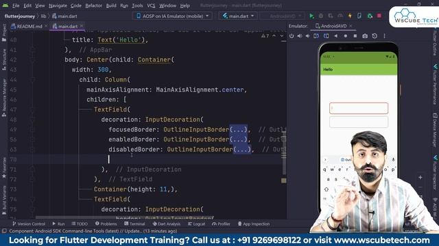Open the profile app icon in toolbar
The height and width of the screenshot is (246, 439).
[340, 16]
